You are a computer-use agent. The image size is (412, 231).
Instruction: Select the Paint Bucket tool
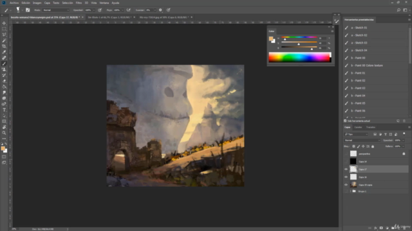pos(4,87)
